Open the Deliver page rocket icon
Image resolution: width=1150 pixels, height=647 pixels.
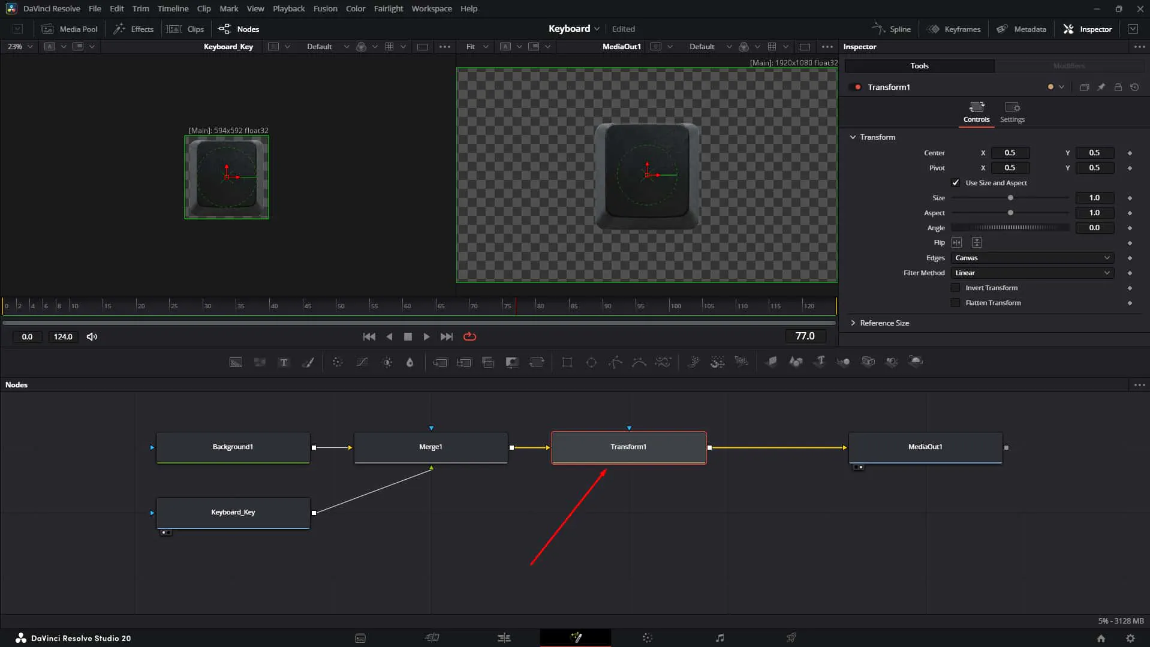point(791,637)
